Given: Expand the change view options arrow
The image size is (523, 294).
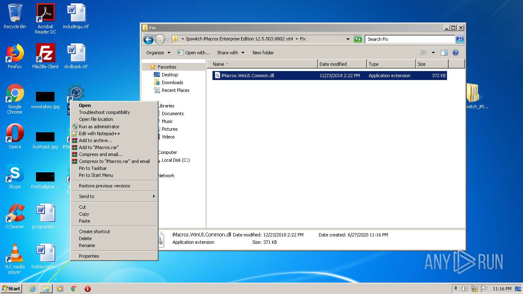Looking at the screenshot, I should (433, 53).
